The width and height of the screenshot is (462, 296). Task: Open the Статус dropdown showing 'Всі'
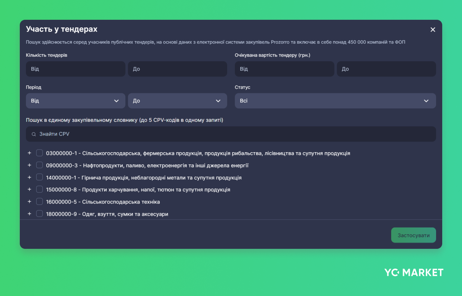tap(335, 101)
